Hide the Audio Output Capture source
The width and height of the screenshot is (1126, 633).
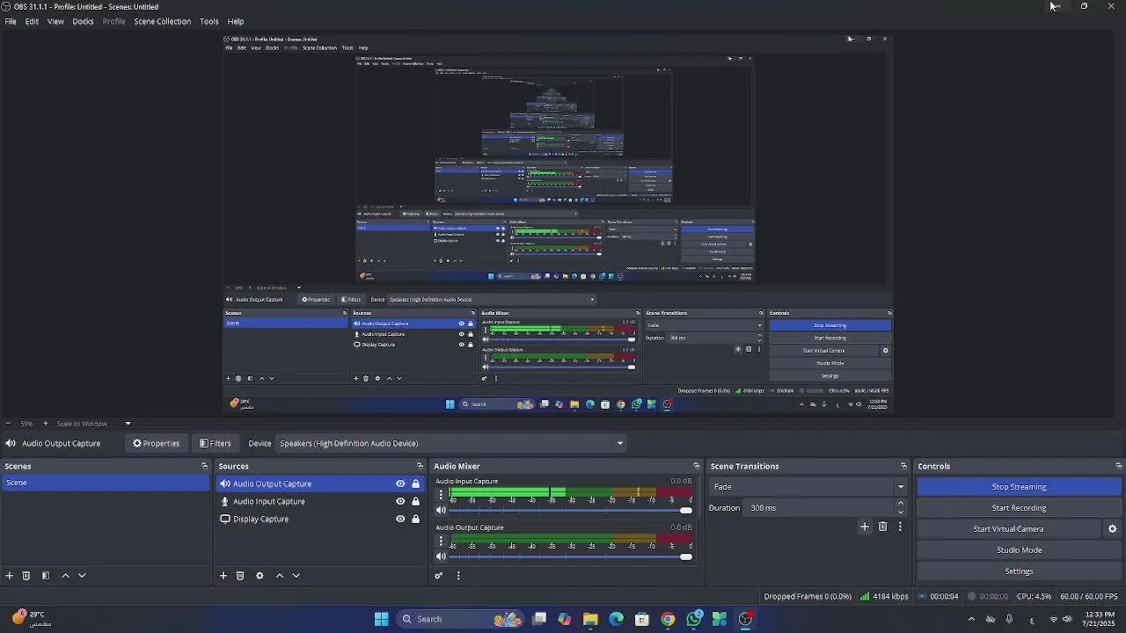pos(400,484)
